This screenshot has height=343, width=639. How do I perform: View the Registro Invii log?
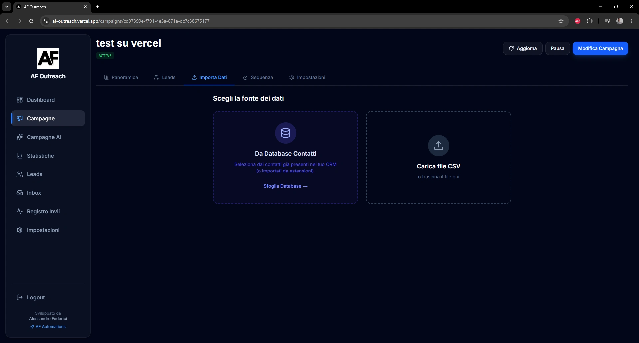pos(48,211)
